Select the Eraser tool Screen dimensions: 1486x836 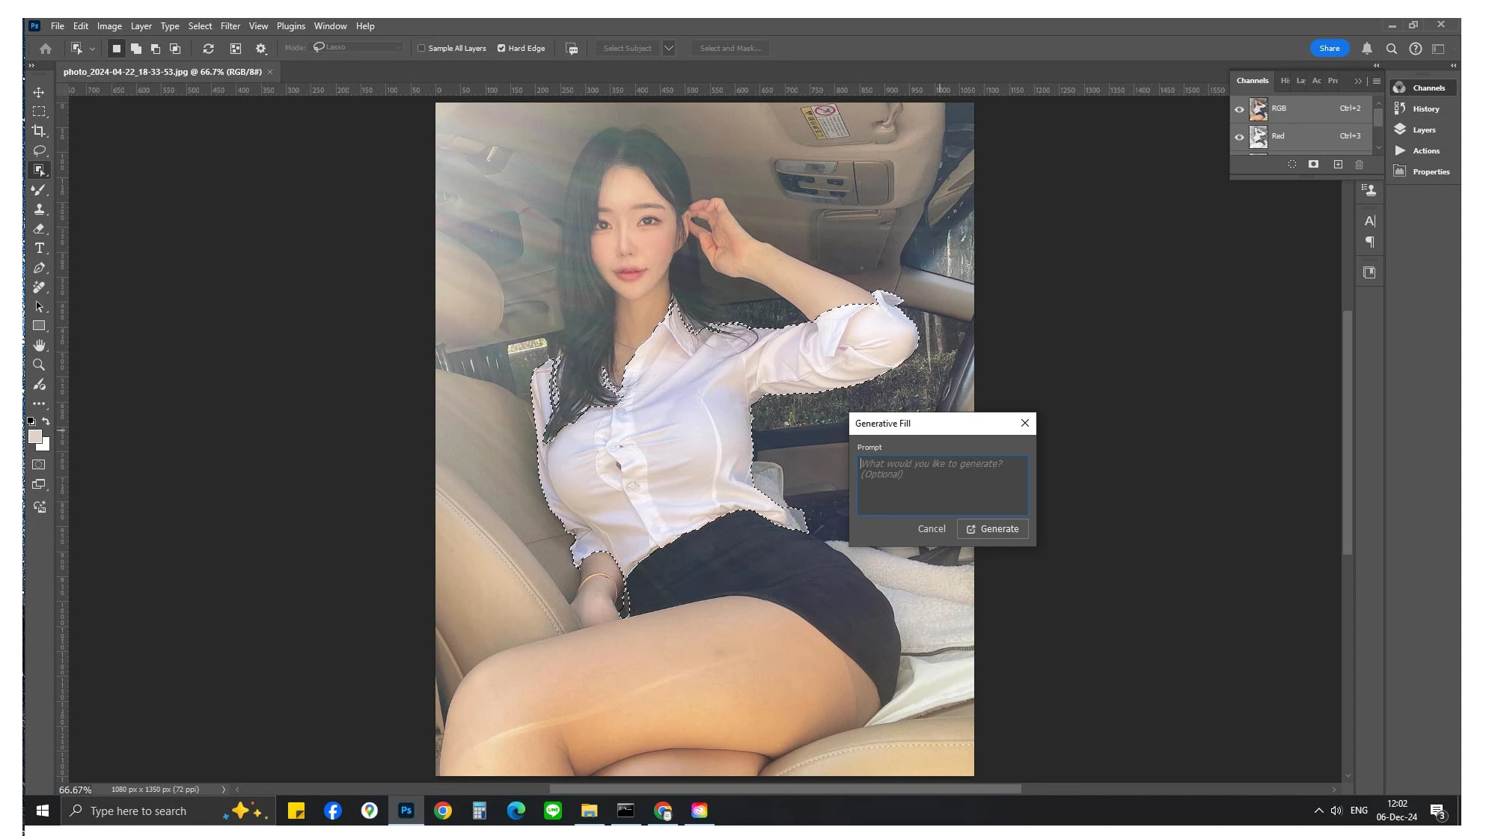click(39, 229)
